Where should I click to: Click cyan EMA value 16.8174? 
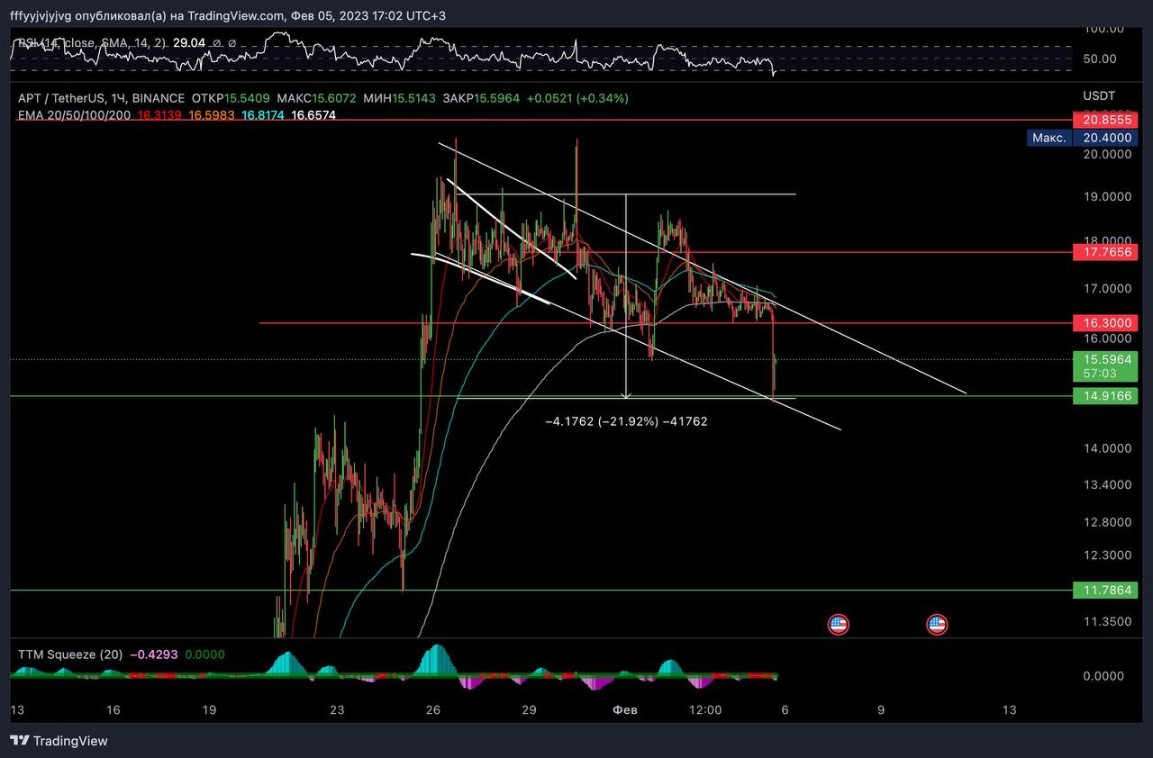[261, 115]
